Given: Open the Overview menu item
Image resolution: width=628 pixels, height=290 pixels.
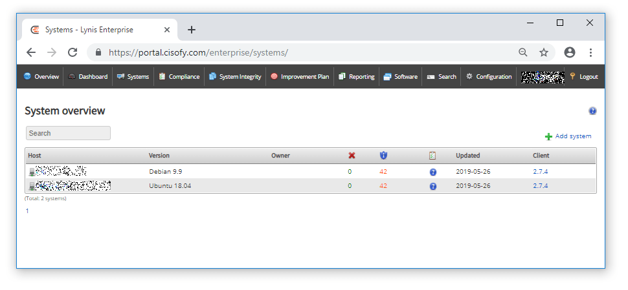Looking at the screenshot, I should (41, 77).
